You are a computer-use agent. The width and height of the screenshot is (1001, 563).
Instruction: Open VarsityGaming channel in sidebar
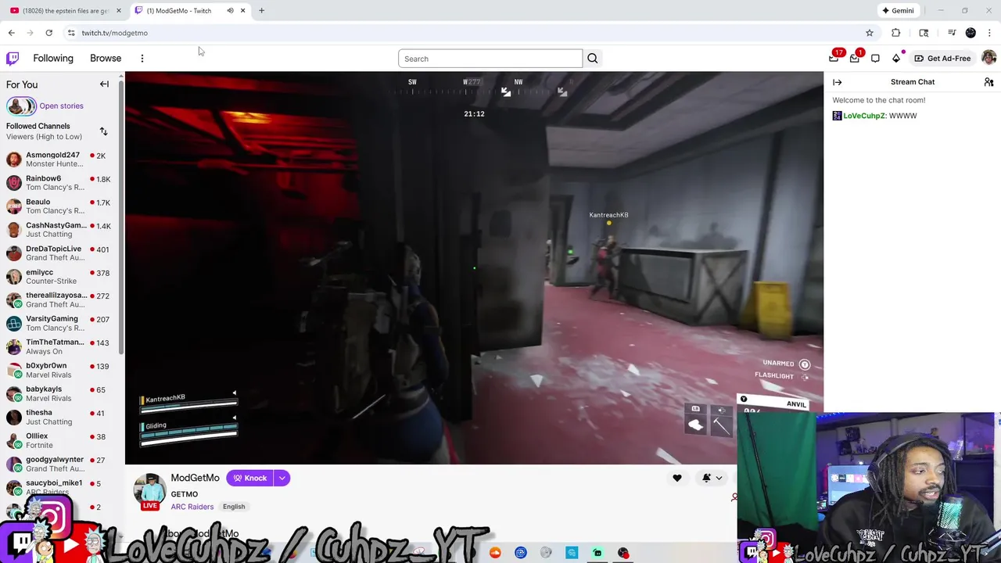[x=59, y=324]
